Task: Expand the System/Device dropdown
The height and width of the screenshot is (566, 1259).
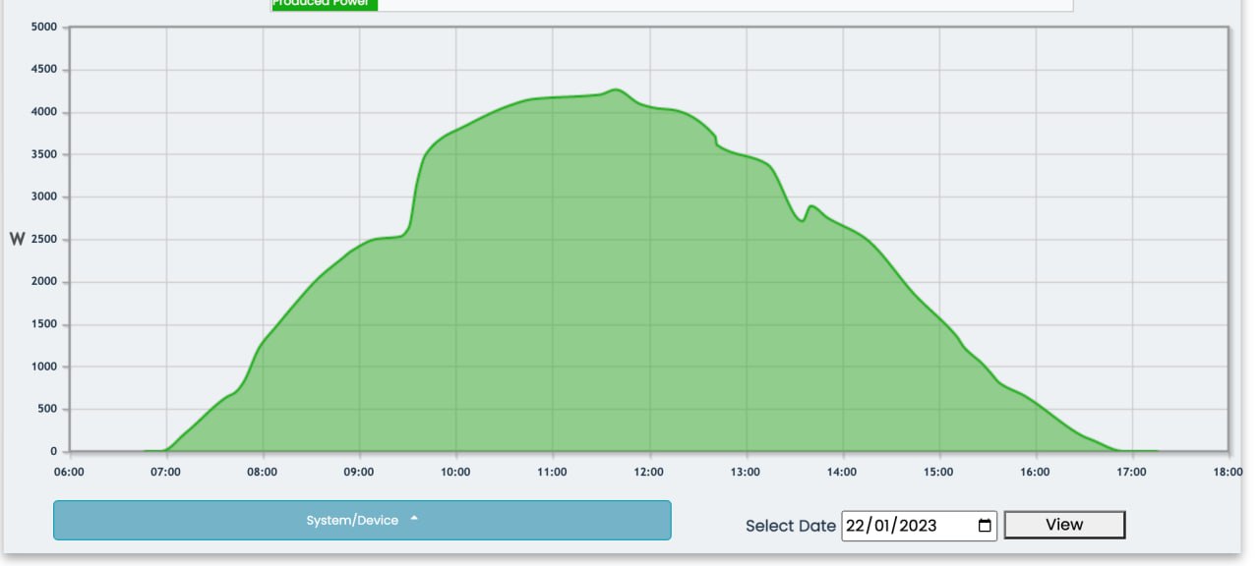Action: tap(362, 520)
